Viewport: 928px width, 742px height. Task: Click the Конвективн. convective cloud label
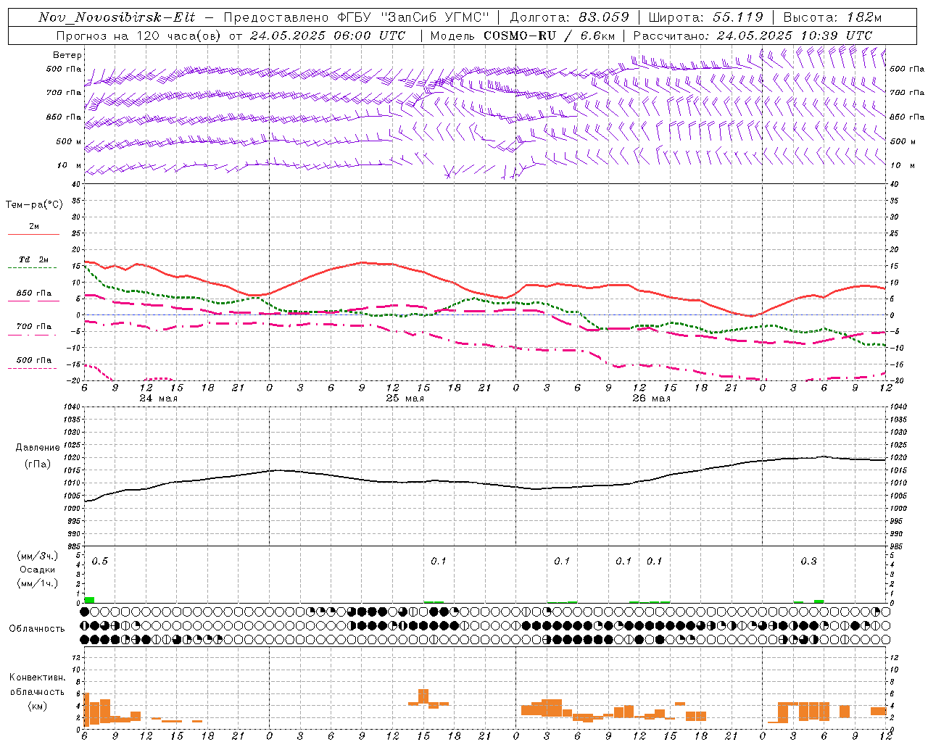(37, 678)
